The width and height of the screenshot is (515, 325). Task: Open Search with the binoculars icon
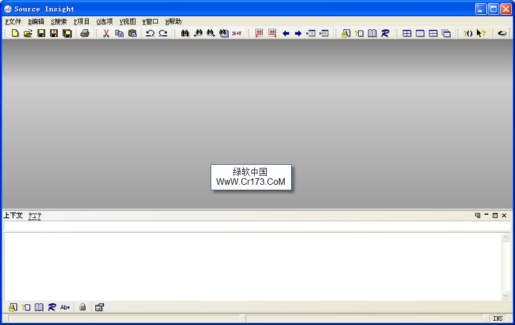pyautogui.click(x=185, y=33)
